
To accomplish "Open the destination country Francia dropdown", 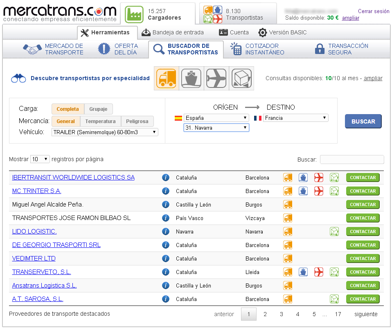I will [295, 118].
